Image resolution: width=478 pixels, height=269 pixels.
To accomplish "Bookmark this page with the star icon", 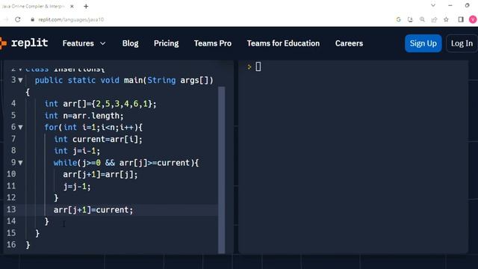I will pyautogui.click(x=446, y=19).
